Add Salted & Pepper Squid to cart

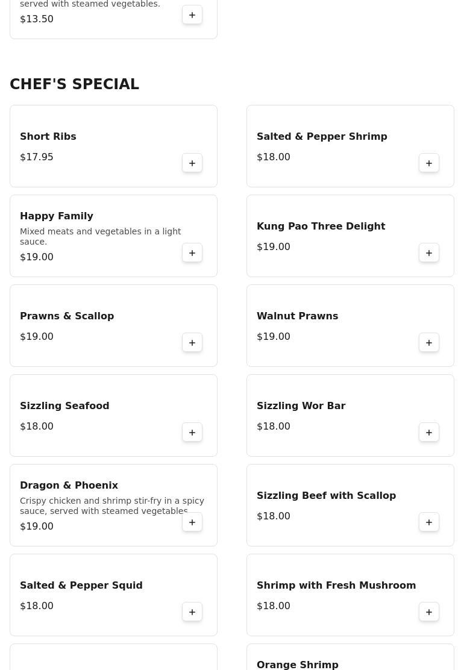(x=192, y=612)
